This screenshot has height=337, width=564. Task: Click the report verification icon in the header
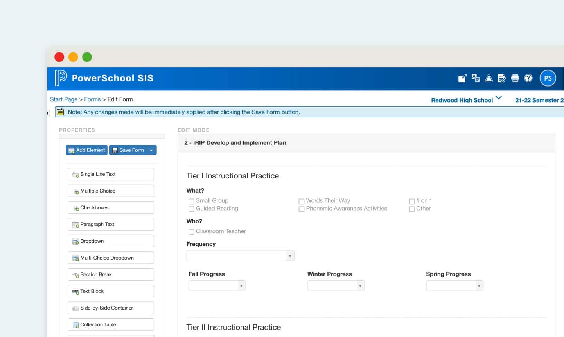pyautogui.click(x=502, y=78)
